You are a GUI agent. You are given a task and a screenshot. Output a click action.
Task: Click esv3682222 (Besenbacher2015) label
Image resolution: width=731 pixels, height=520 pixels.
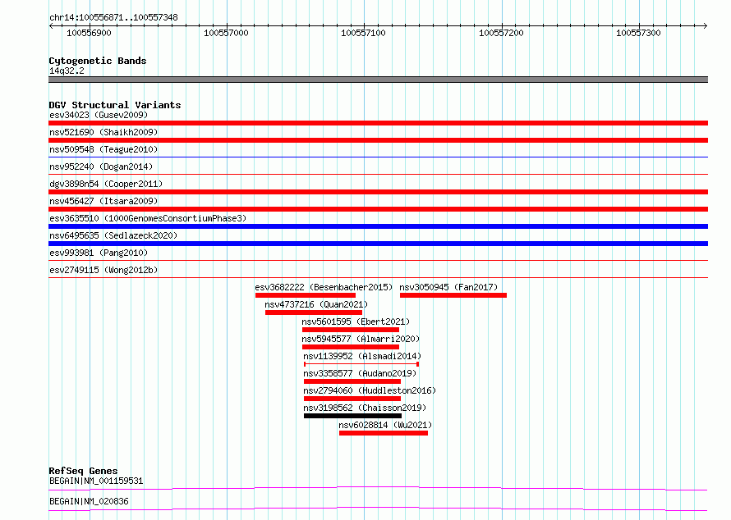point(324,287)
